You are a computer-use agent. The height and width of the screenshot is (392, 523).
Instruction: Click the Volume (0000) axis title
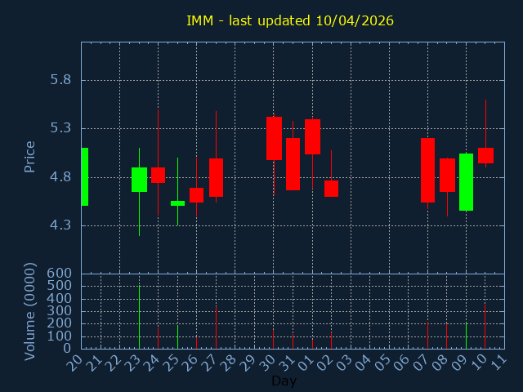tap(29, 311)
